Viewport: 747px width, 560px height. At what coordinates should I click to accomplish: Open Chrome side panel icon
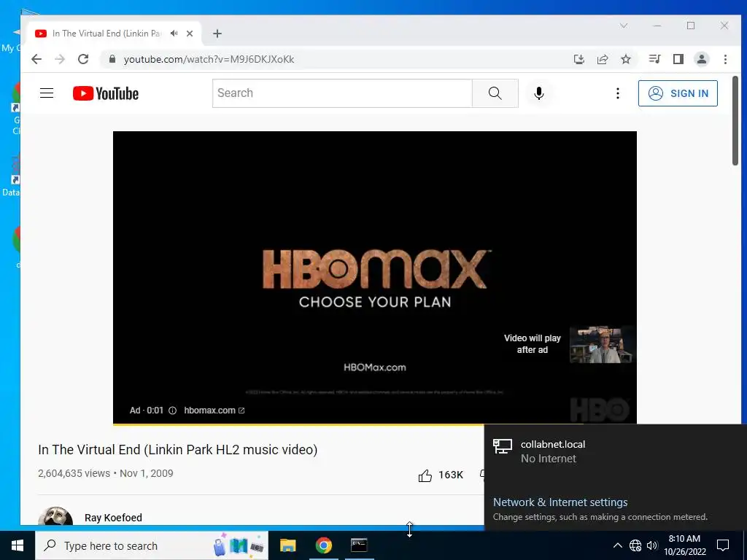click(678, 59)
